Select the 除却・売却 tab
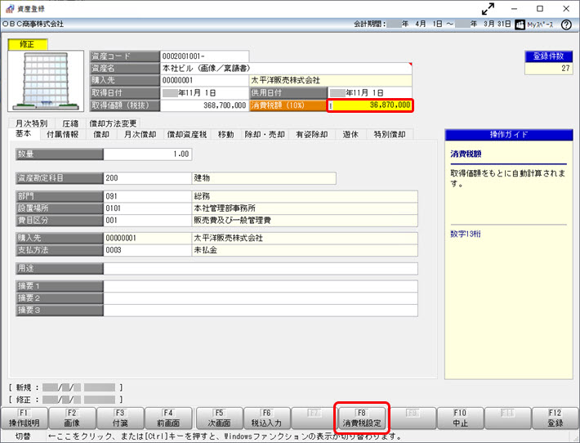580x443 pixels. [x=265, y=134]
